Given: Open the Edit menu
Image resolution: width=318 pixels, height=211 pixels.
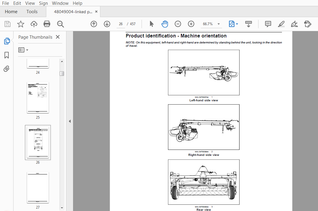Looking at the screenshot, I should [17, 3].
